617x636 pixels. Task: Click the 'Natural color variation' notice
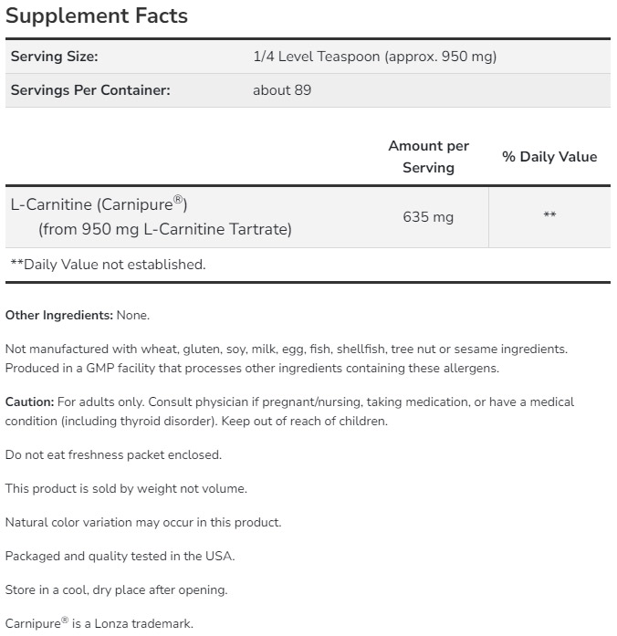(143, 522)
